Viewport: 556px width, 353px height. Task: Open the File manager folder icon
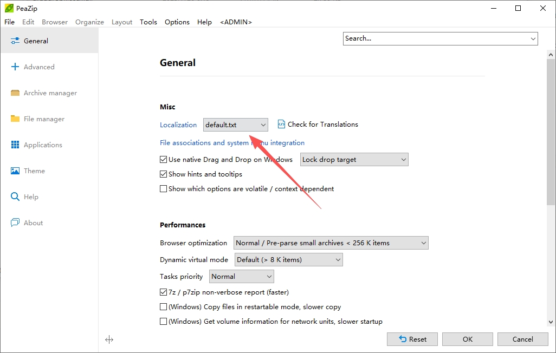coord(15,119)
